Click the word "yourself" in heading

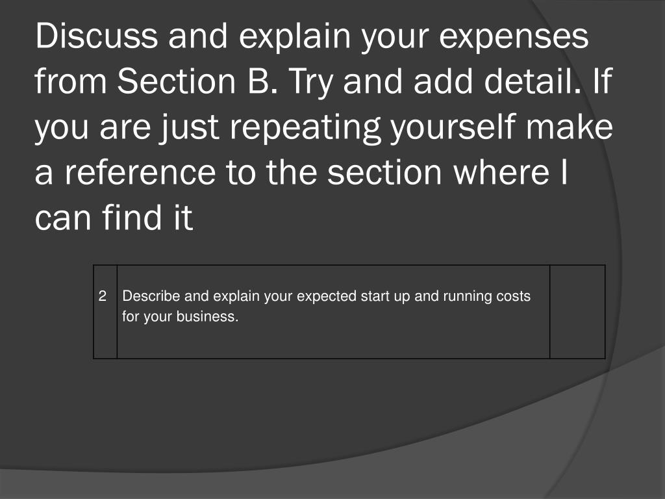(457, 128)
